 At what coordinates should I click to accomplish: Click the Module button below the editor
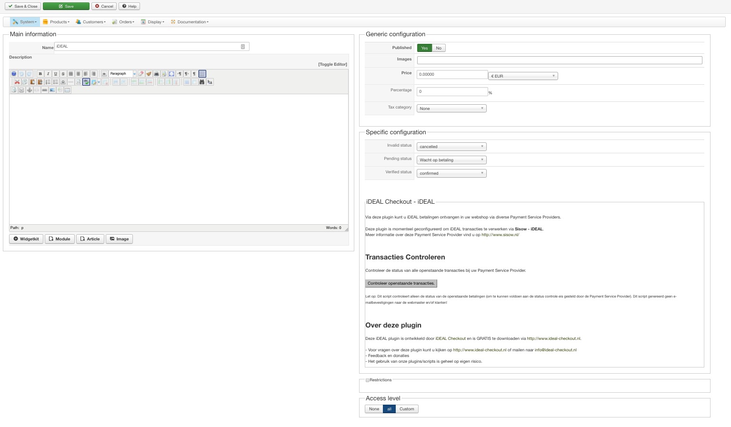click(60, 239)
